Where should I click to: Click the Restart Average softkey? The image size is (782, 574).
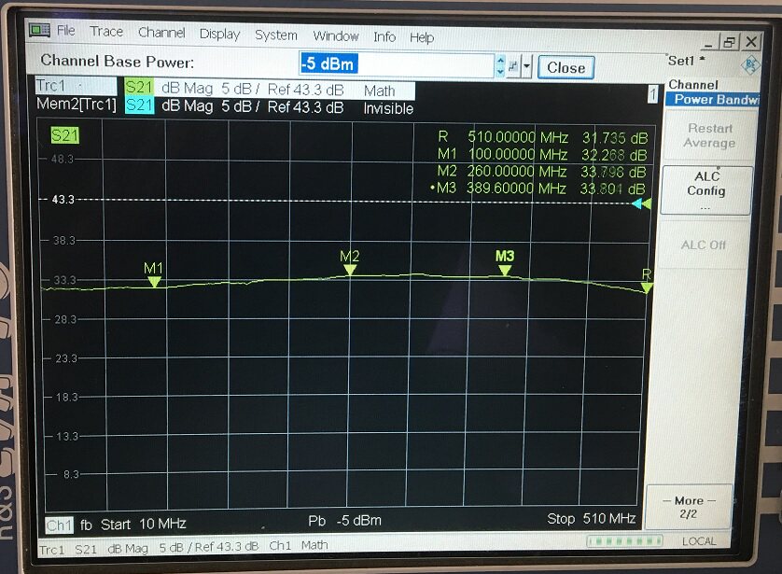click(x=708, y=135)
